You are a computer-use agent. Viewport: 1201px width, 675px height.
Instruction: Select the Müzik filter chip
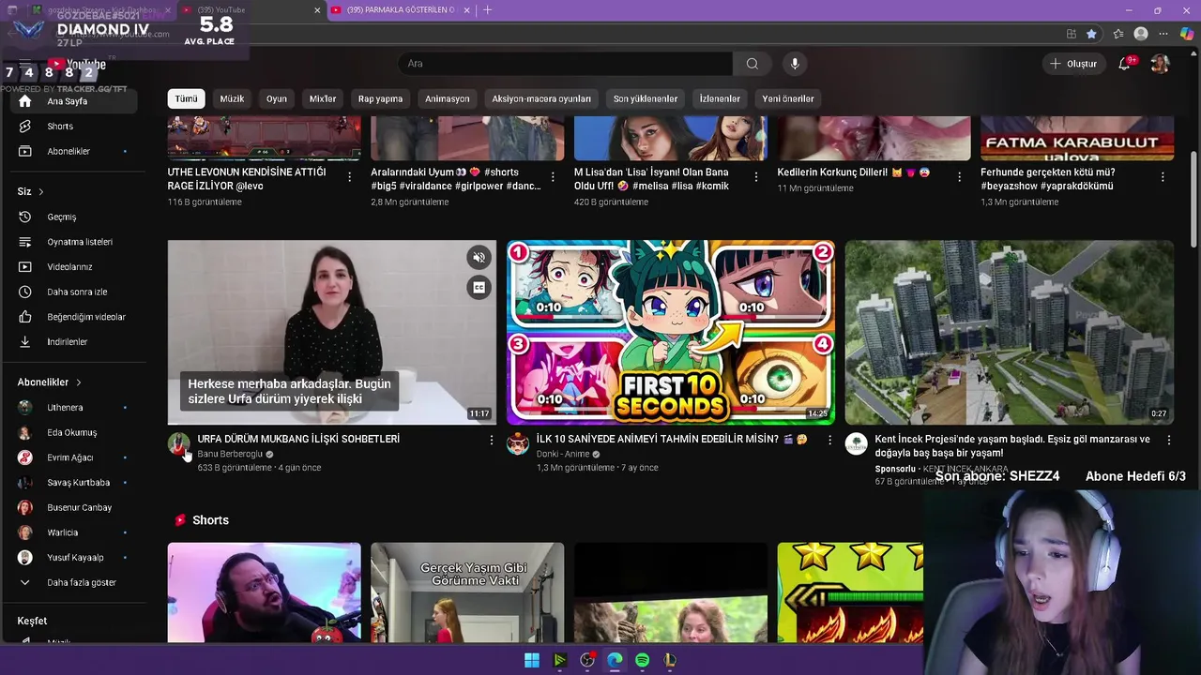pos(232,98)
